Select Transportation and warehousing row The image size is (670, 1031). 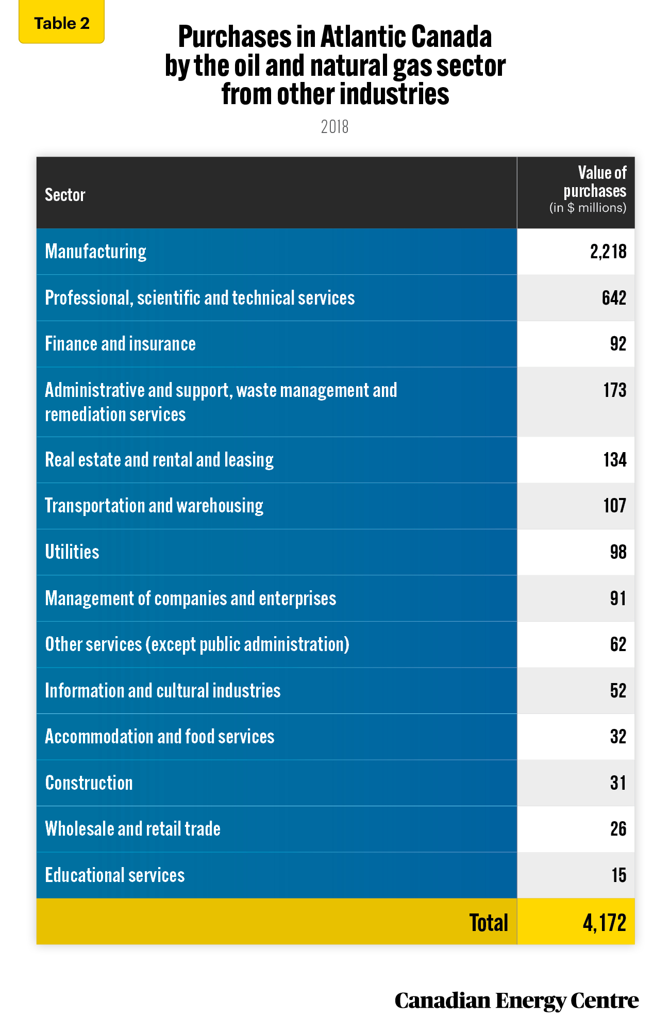[336, 506]
